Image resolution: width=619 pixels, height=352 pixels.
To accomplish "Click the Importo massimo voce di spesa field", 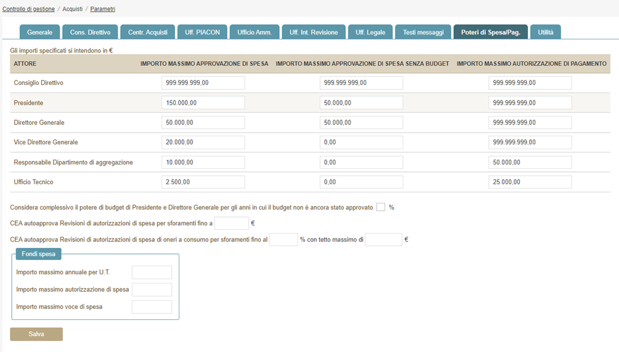I will click(152, 307).
